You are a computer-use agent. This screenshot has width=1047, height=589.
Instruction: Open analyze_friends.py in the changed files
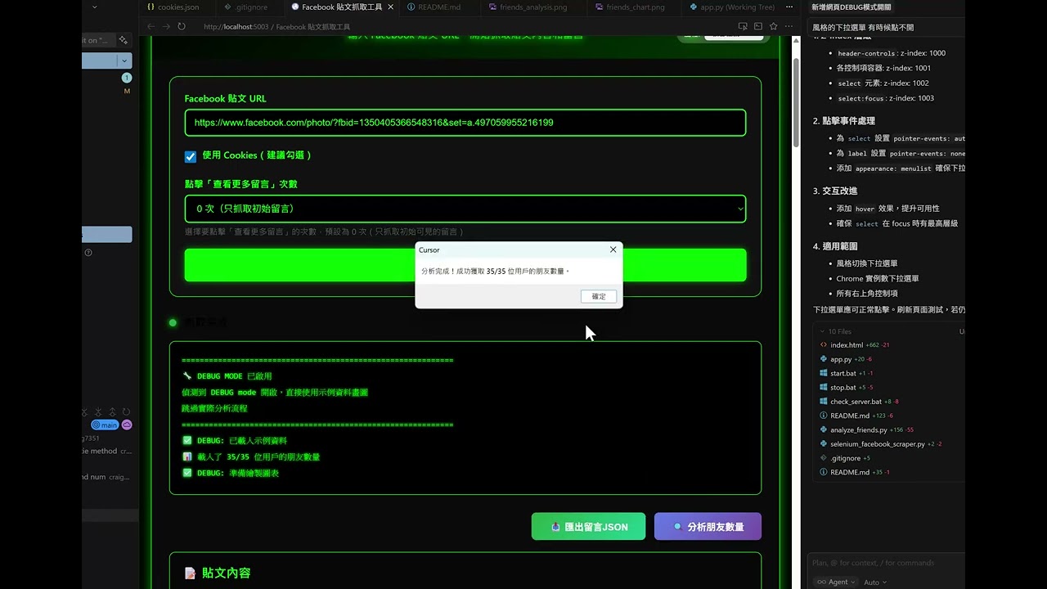click(858, 429)
